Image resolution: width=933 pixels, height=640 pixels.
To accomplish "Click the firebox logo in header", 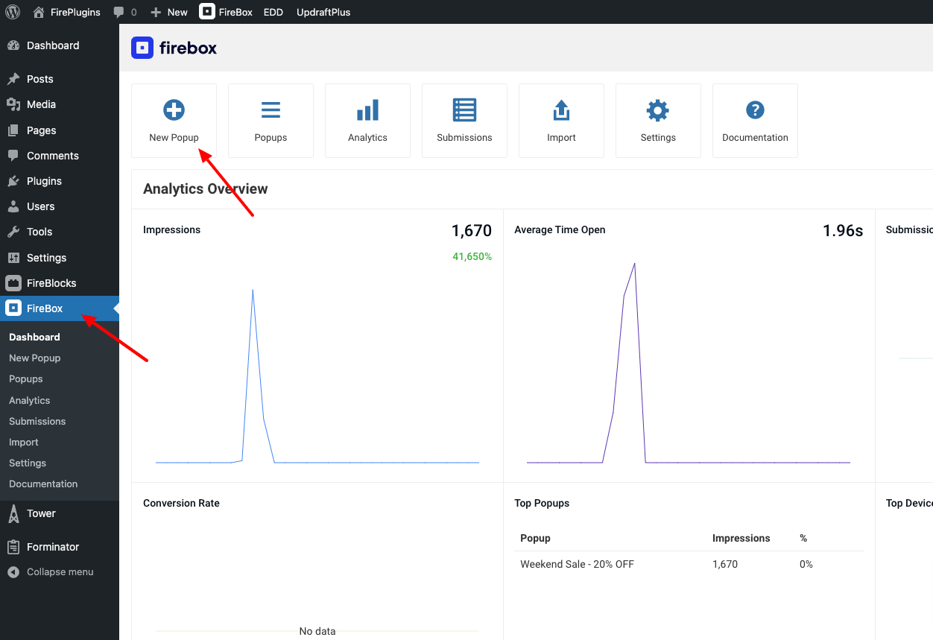I will 174,48.
